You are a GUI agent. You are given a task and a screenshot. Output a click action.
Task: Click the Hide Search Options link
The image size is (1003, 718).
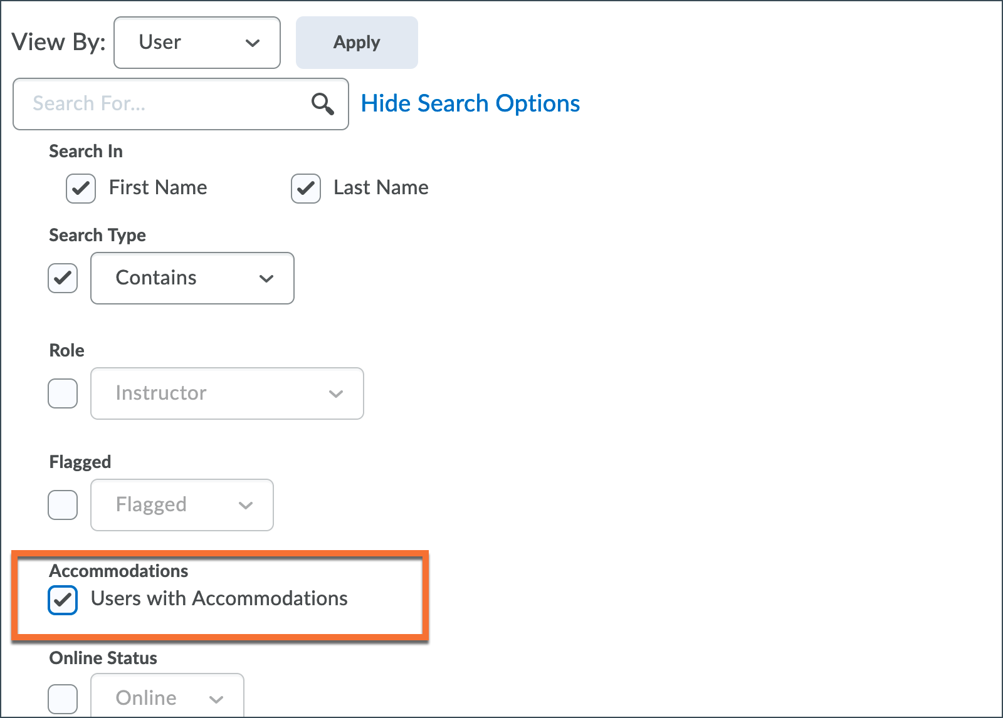(470, 103)
